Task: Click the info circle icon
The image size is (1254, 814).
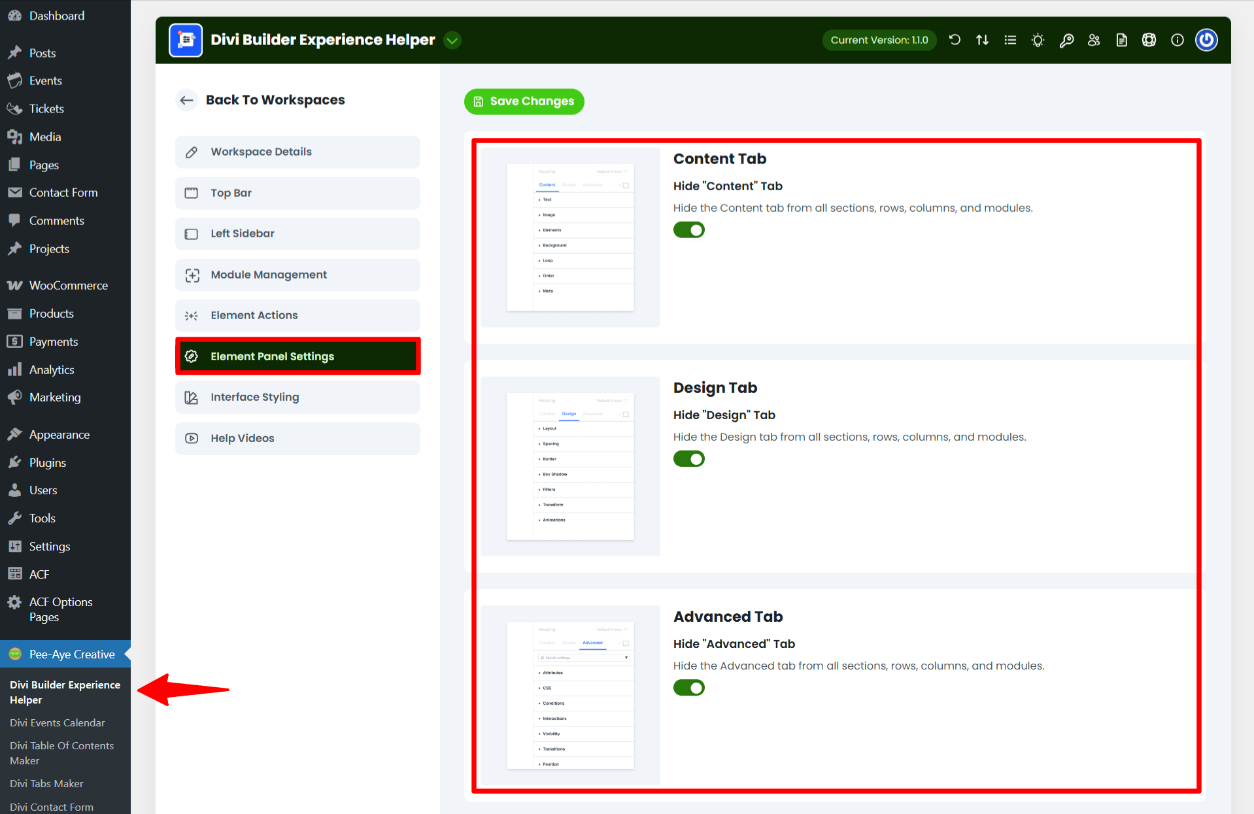Action: click(x=1177, y=41)
